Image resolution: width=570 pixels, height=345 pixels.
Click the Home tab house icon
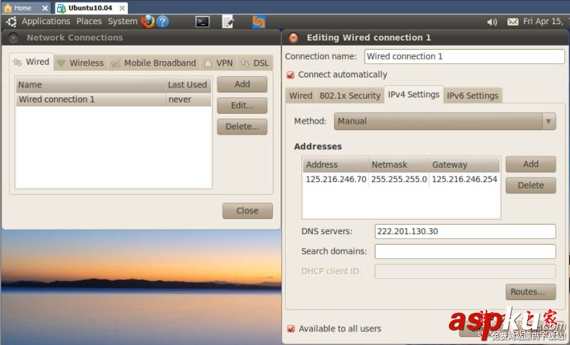click(8, 8)
